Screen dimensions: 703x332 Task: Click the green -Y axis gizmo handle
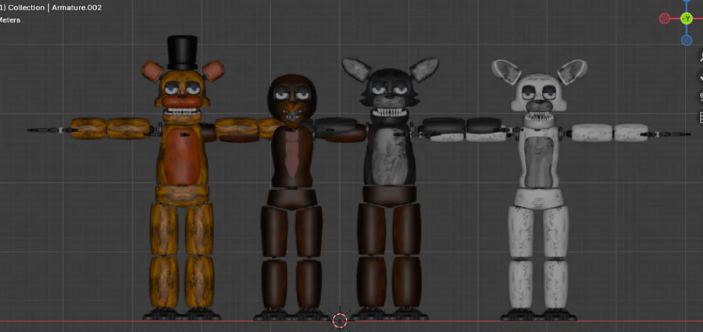pos(687,19)
